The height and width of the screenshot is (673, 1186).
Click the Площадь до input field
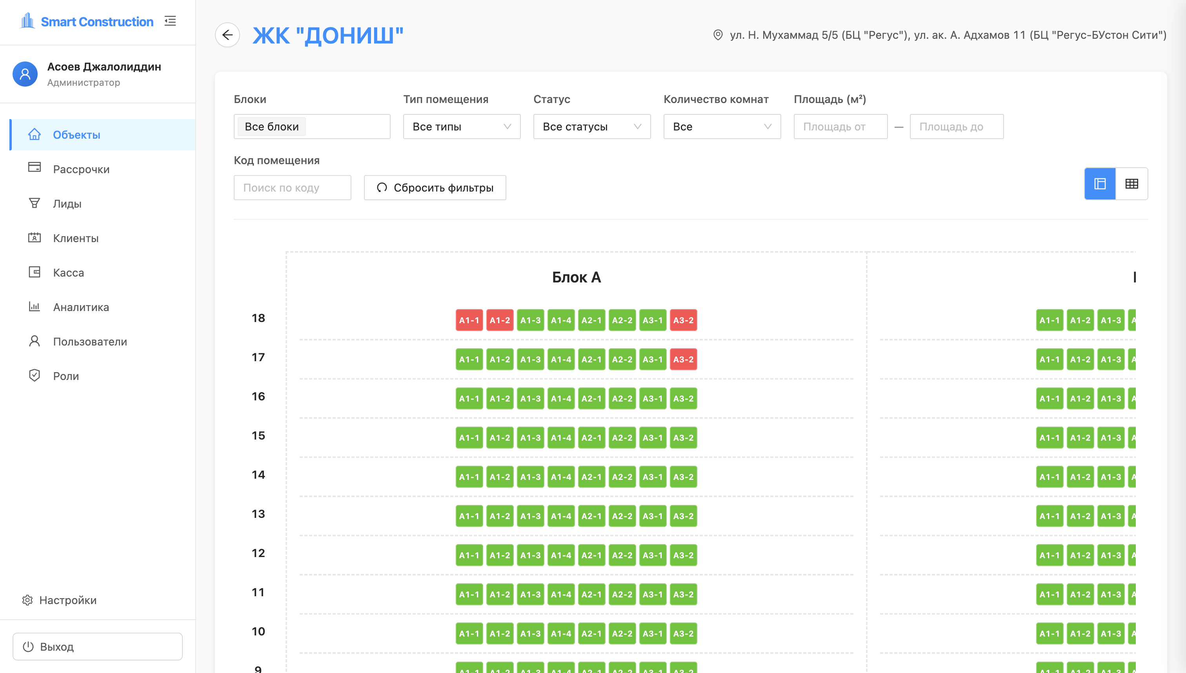957,126
